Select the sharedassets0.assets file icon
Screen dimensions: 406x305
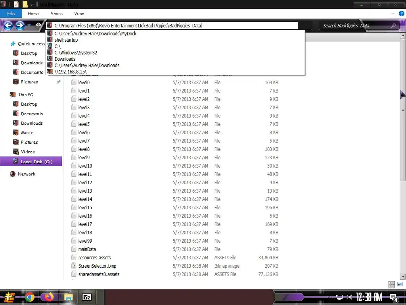[x=74, y=274]
